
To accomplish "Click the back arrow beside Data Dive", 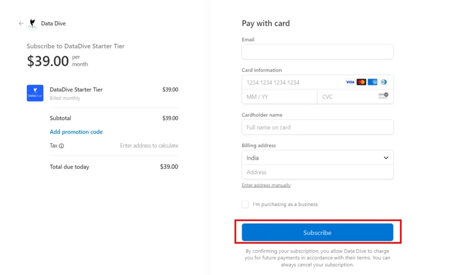I will (x=21, y=23).
